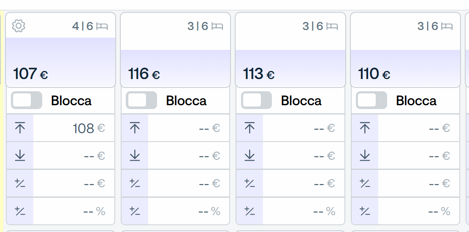Click the maximum price arrow icon under 110 €

[x=365, y=128]
